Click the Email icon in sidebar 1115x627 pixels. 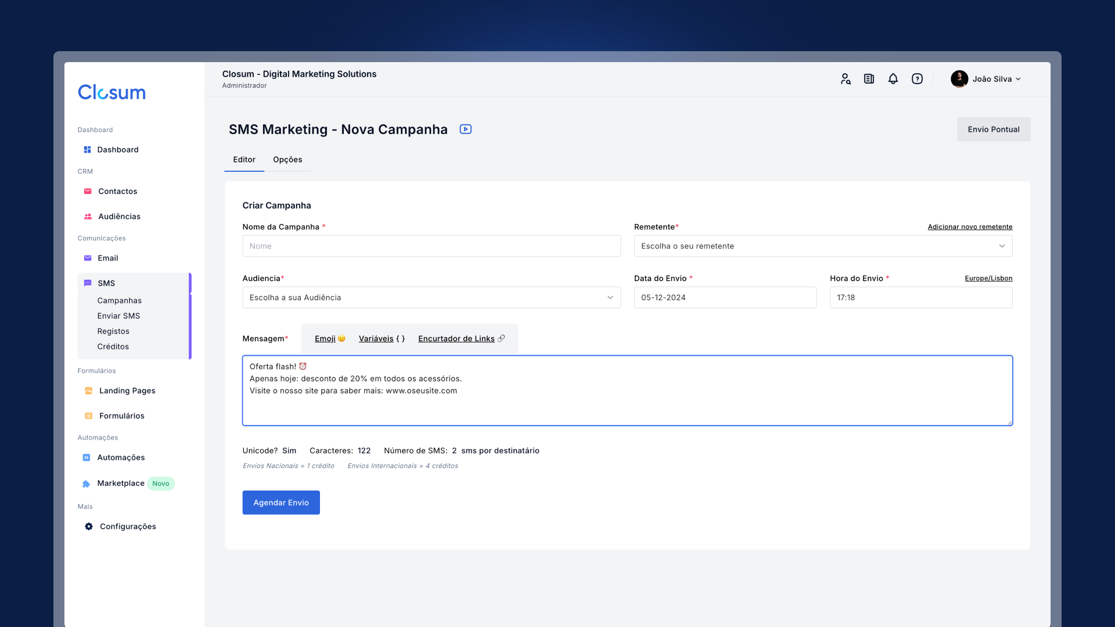(88, 258)
